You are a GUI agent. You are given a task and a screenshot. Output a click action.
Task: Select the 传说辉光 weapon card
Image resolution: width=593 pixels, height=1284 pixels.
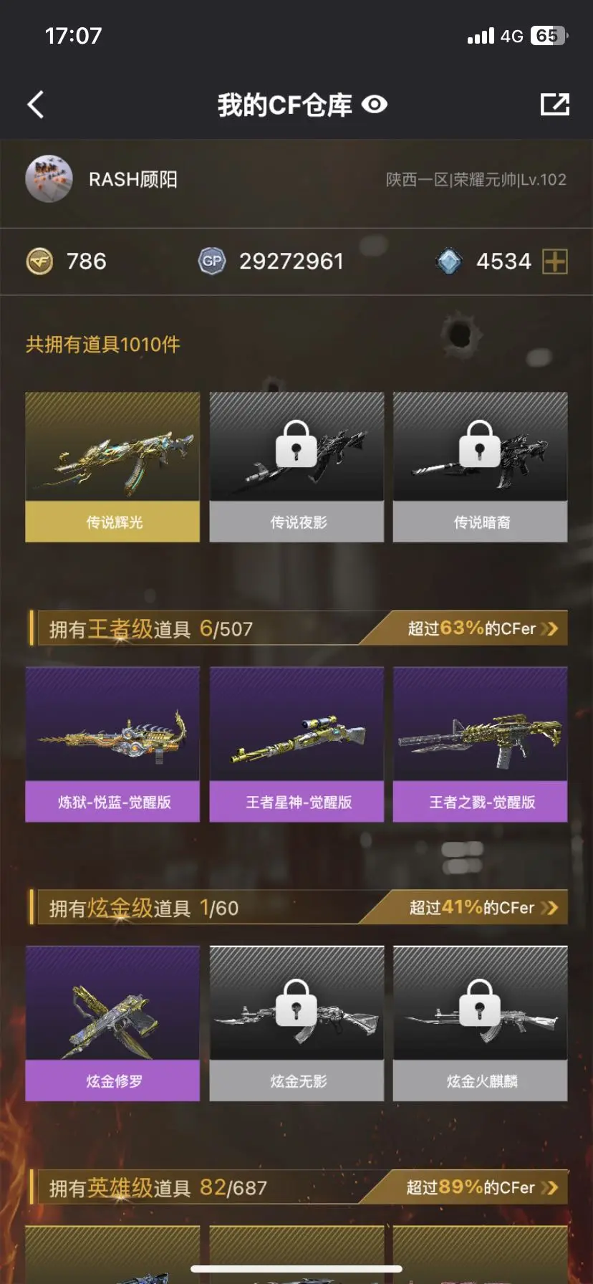(112, 466)
